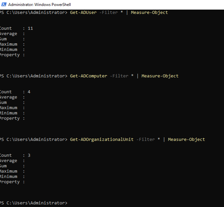Click 'Maximum' label under Count 4
This screenshot has height=207, width=224.
click(x=9, y=108)
